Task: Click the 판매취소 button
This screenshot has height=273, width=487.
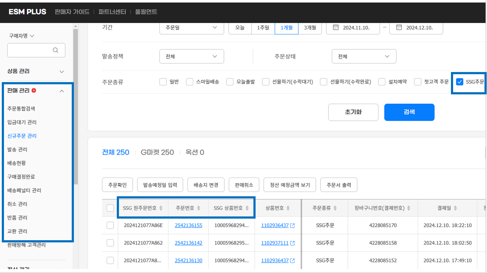Action: [244, 185]
